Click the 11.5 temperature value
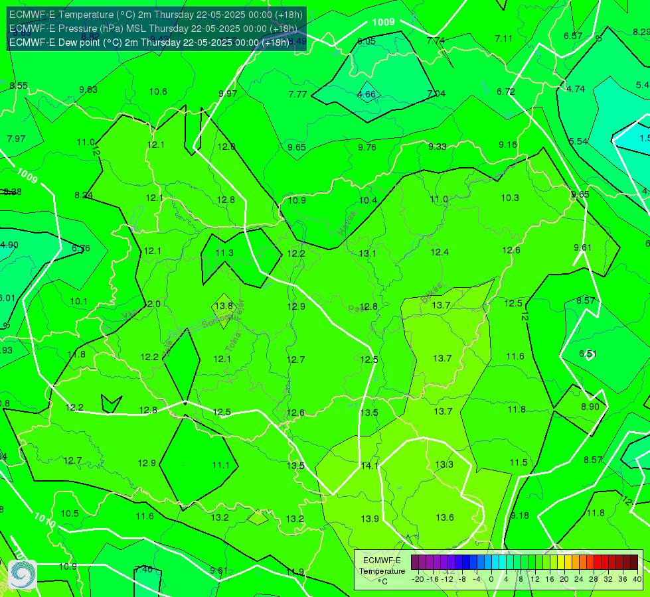This screenshot has width=650, height=597. [519, 463]
